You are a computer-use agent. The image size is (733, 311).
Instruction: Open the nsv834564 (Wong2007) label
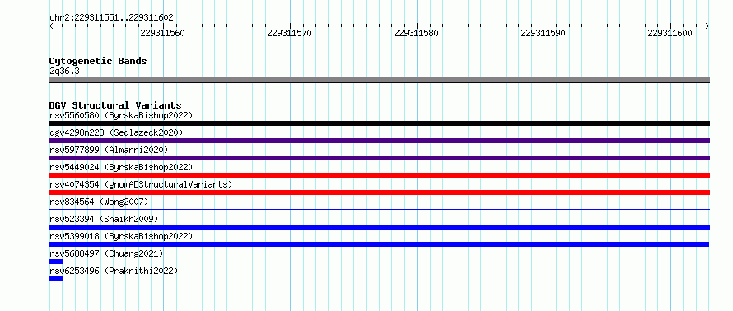[x=99, y=202]
